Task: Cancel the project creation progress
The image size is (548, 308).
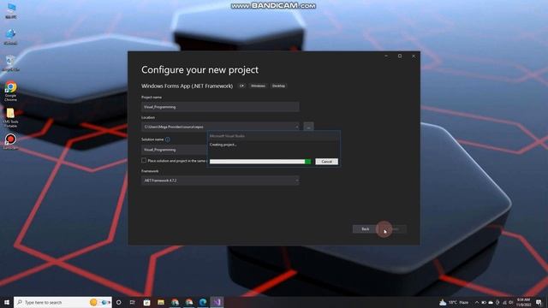Action: coord(326,162)
